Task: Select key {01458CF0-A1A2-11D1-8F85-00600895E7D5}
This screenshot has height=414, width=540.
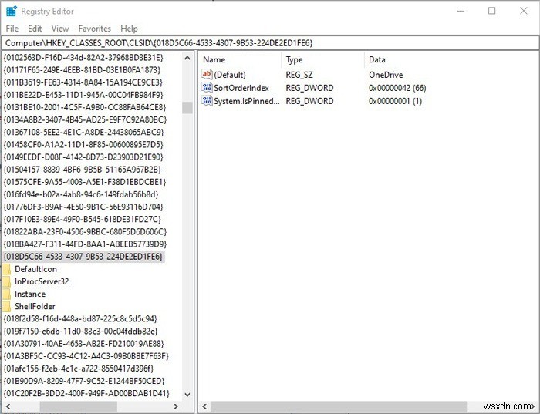Action: tap(83, 144)
